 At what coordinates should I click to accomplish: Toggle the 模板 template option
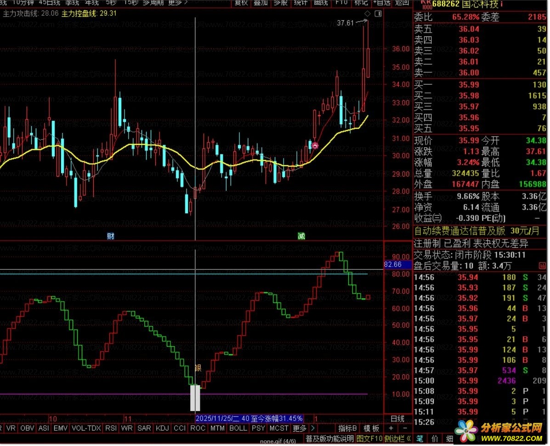[371, 429]
